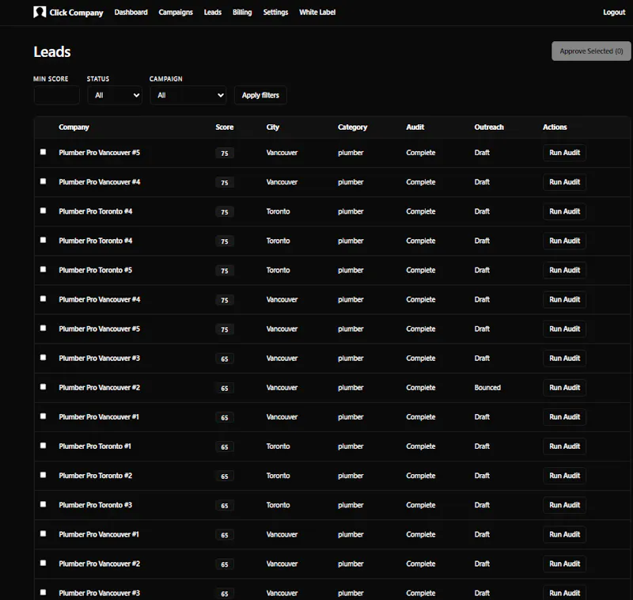The width and height of the screenshot is (633, 600).
Task: Click the Leads page heading
Action: pos(52,51)
